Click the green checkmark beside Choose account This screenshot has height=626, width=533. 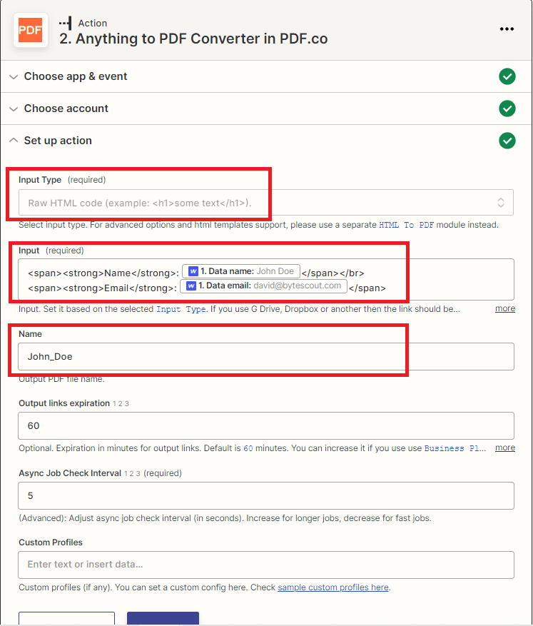click(507, 108)
